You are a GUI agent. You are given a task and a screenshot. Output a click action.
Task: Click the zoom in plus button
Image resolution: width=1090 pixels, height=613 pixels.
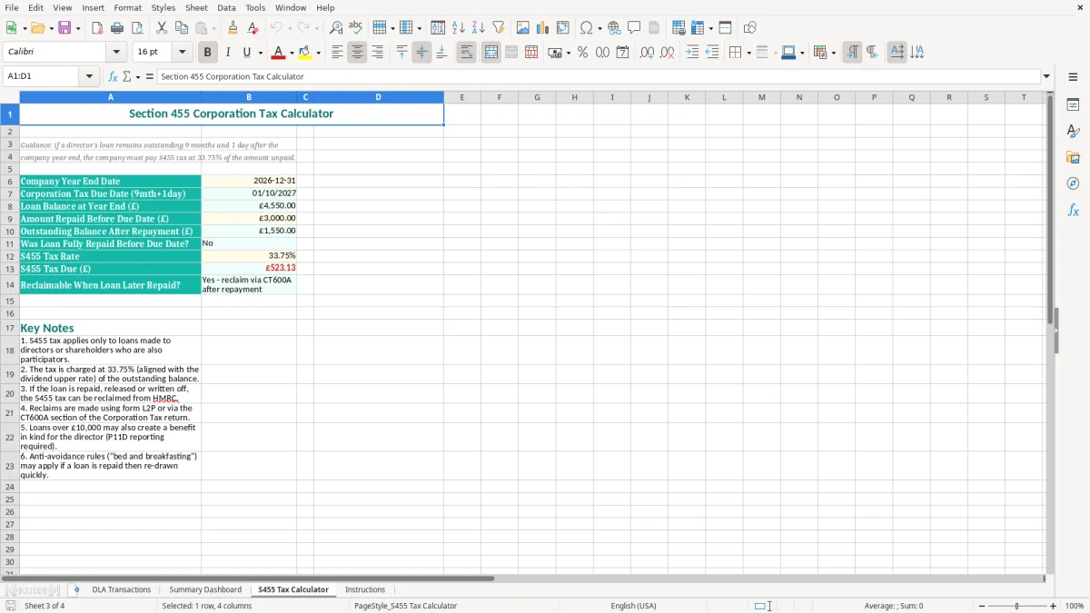click(x=1054, y=606)
